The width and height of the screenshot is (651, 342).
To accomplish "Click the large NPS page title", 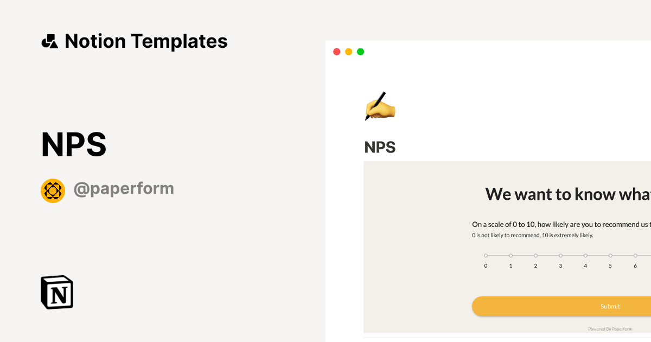I will 74,143.
